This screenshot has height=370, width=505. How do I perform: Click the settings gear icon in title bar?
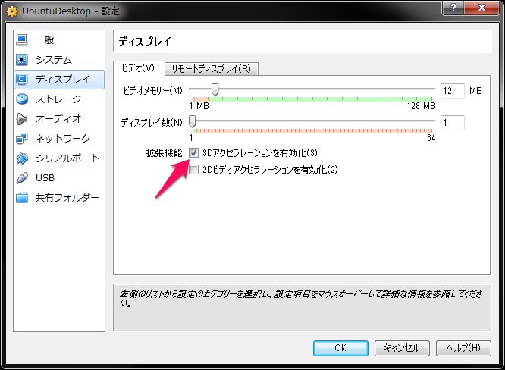pos(12,11)
